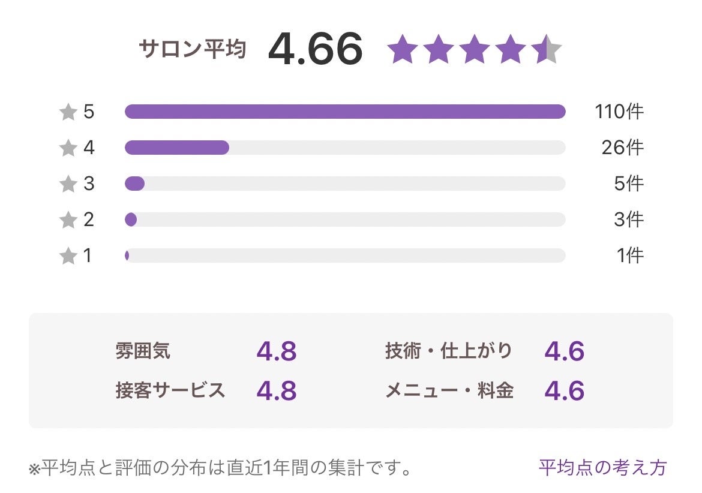The width and height of the screenshot is (702, 493).
Task: Select the 110件 review count
Action: click(x=619, y=112)
